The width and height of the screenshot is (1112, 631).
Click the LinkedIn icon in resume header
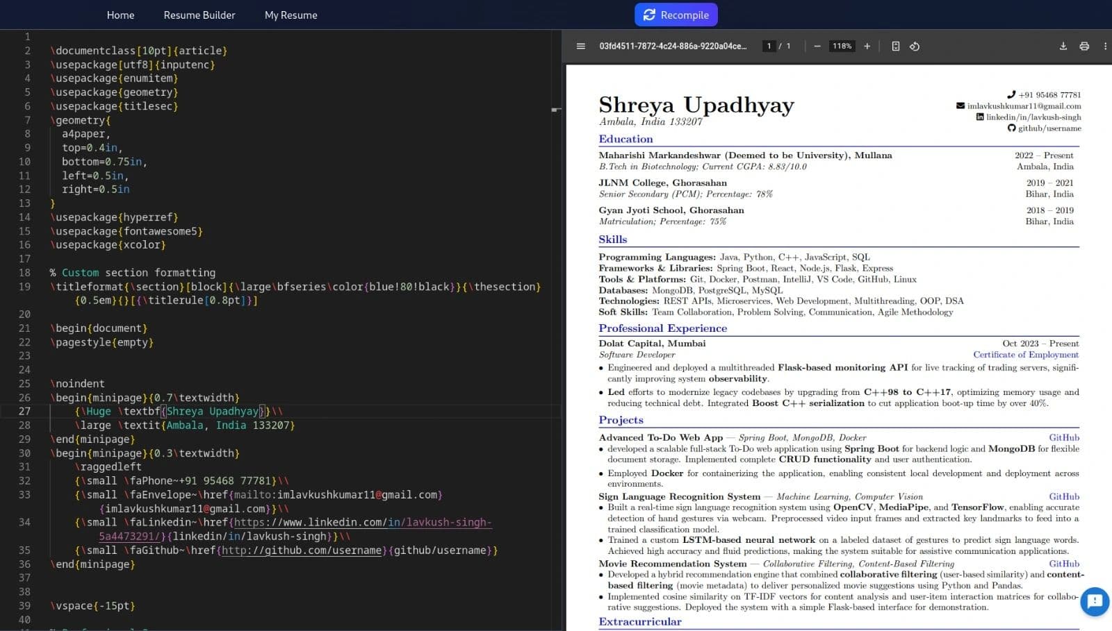tap(980, 117)
